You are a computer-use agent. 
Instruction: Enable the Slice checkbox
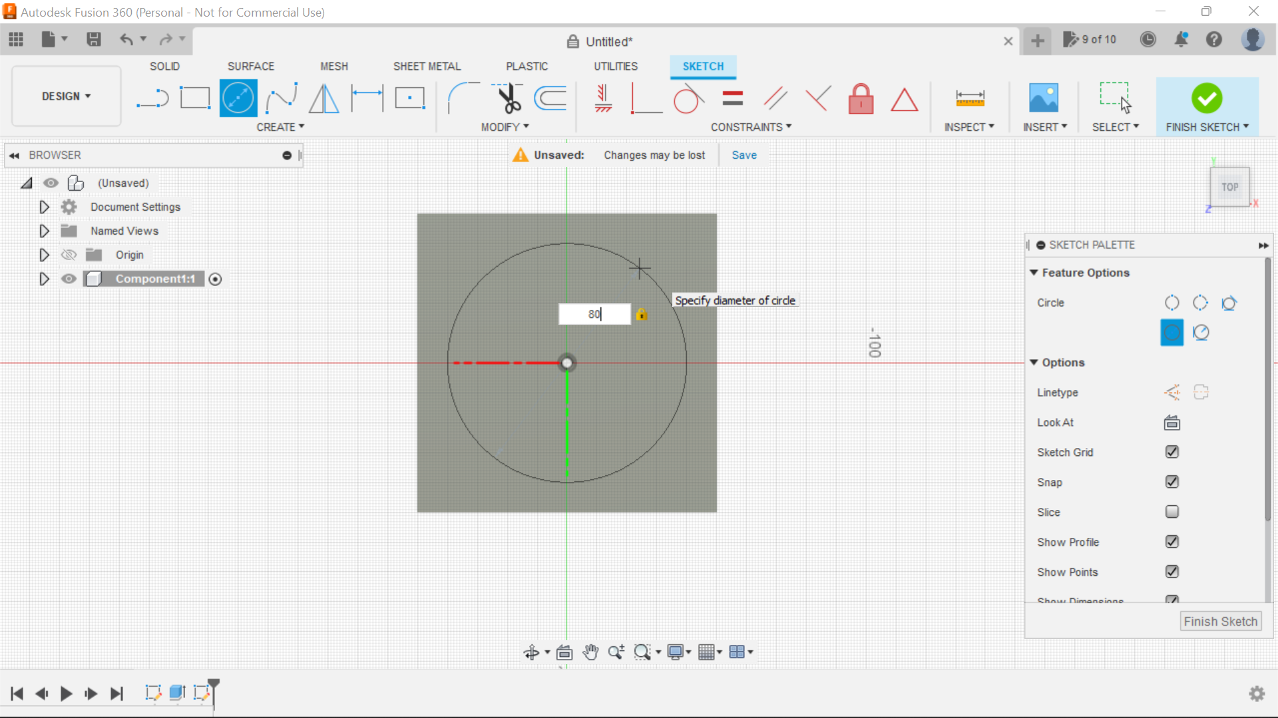point(1172,512)
